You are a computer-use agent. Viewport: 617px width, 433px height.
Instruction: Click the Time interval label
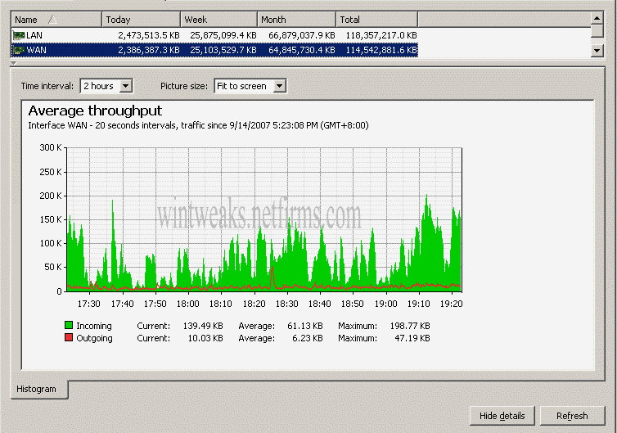47,86
